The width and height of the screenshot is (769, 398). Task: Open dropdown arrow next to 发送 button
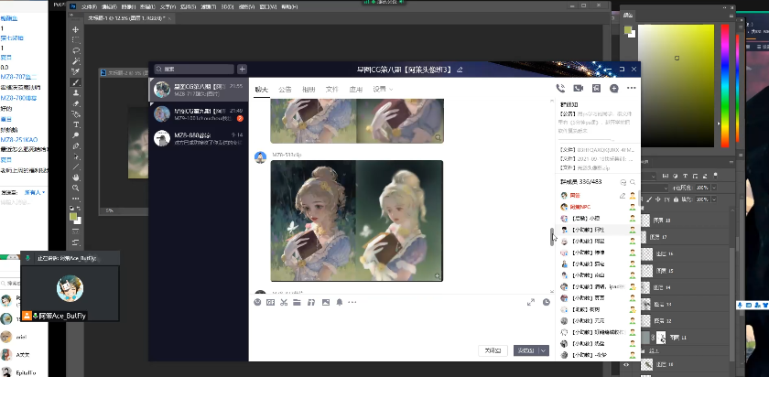(x=544, y=350)
